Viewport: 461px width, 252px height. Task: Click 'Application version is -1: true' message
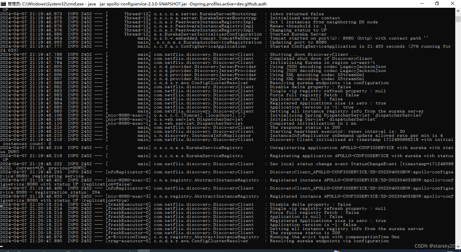point(311,107)
